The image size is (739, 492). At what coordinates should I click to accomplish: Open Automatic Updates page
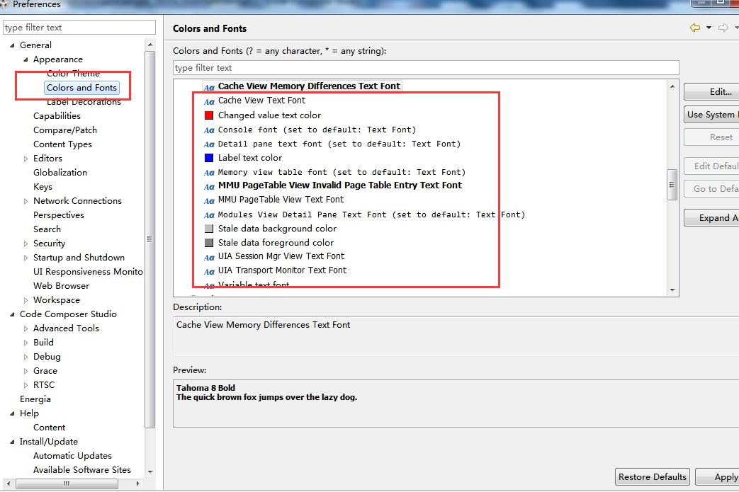[72, 456]
